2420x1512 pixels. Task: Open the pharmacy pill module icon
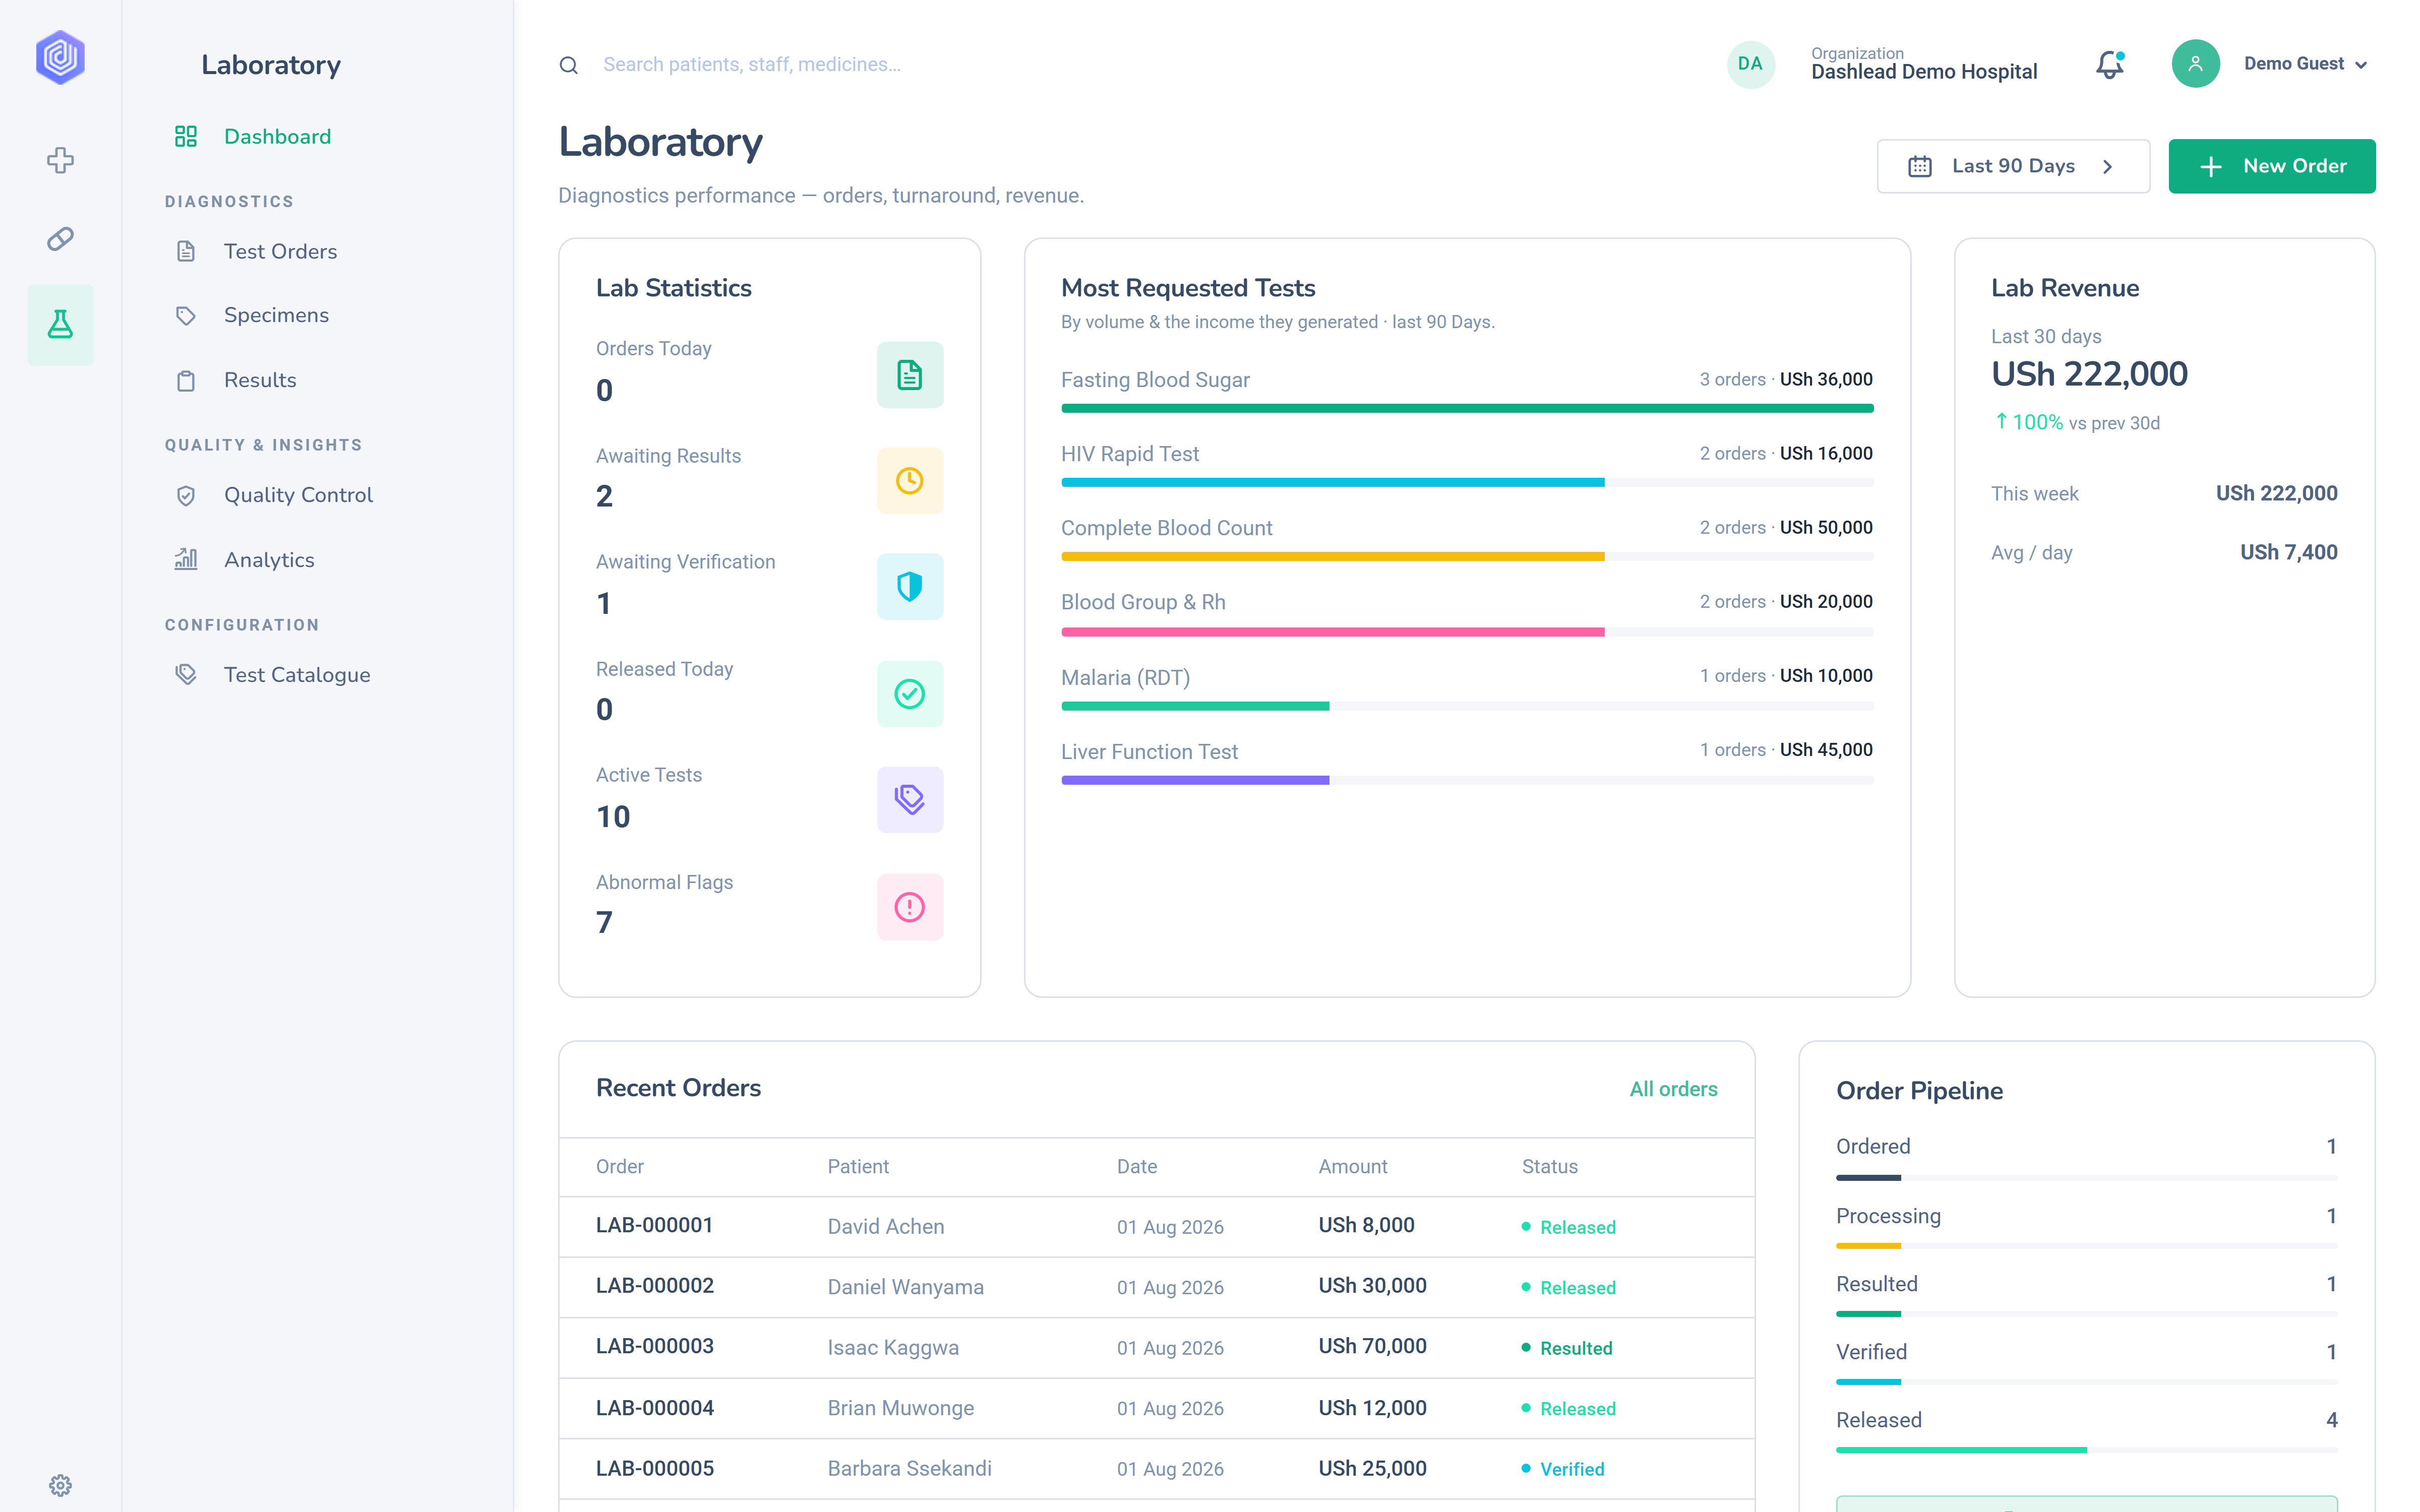(x=60, y=238)
